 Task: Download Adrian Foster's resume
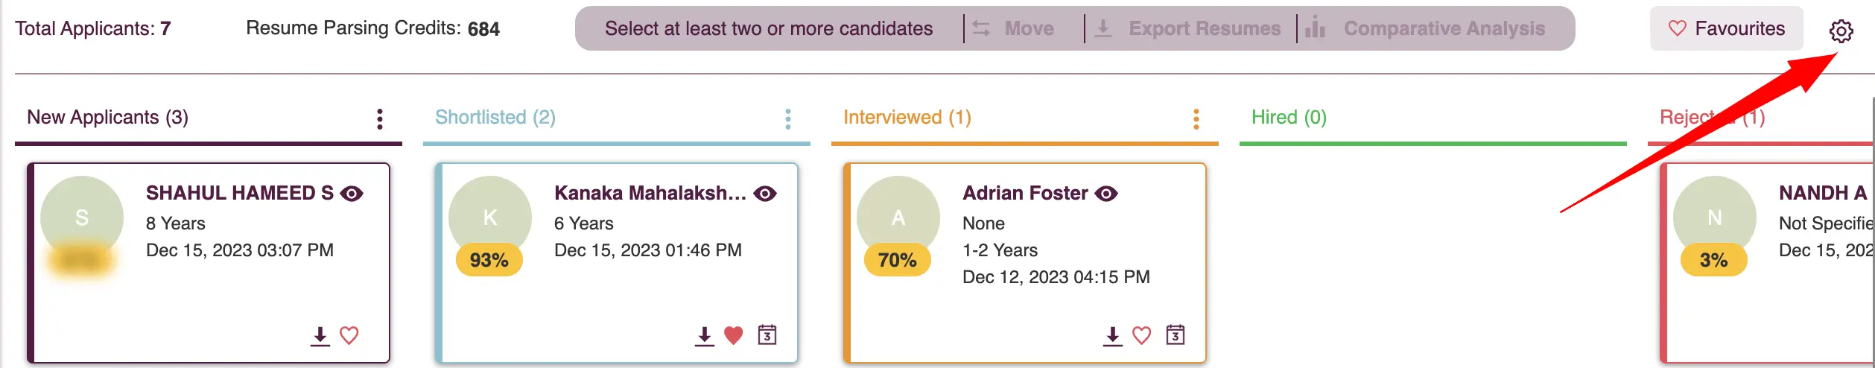(1112, 336)
